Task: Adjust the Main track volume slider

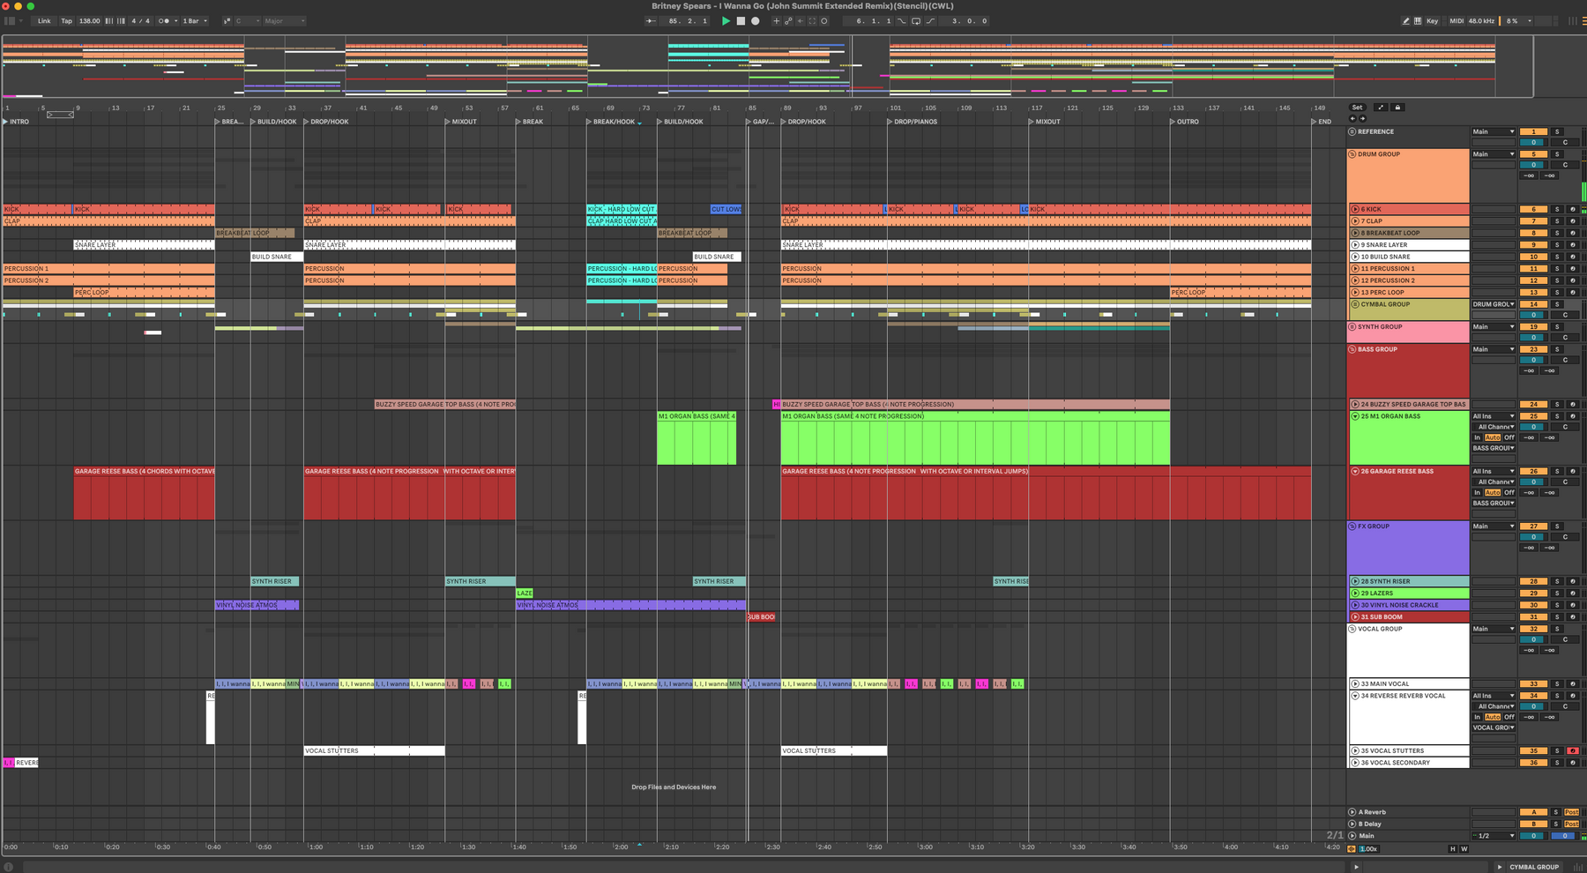Action: click(1533, 836)
